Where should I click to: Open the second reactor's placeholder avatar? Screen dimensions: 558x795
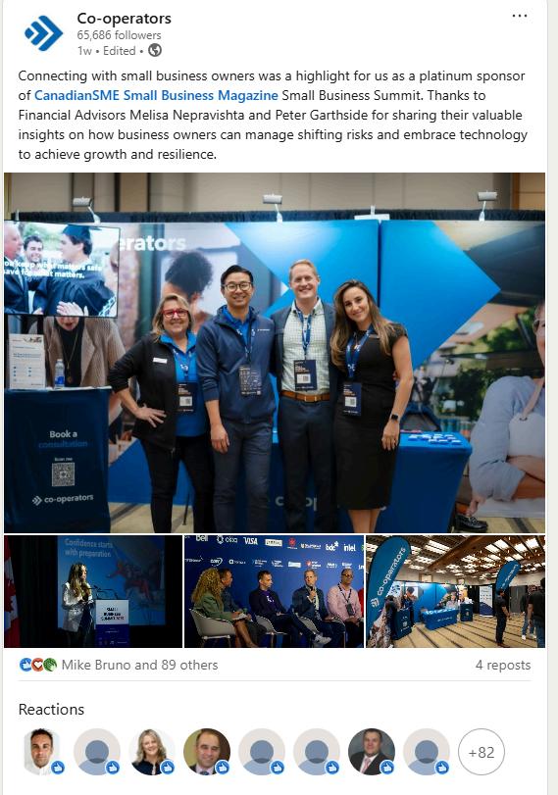pyautogui.click(x=97, y=752)
